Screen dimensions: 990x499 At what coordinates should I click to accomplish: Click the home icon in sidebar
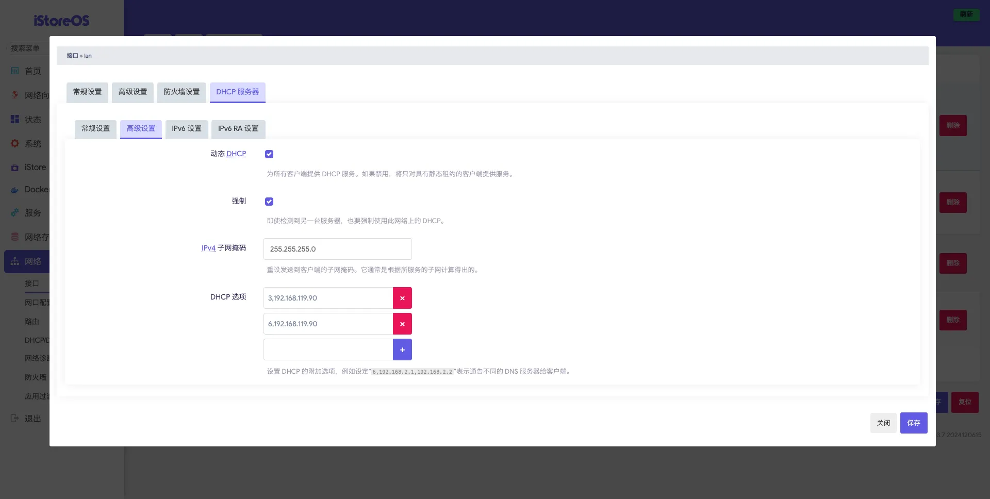(15, 71)
